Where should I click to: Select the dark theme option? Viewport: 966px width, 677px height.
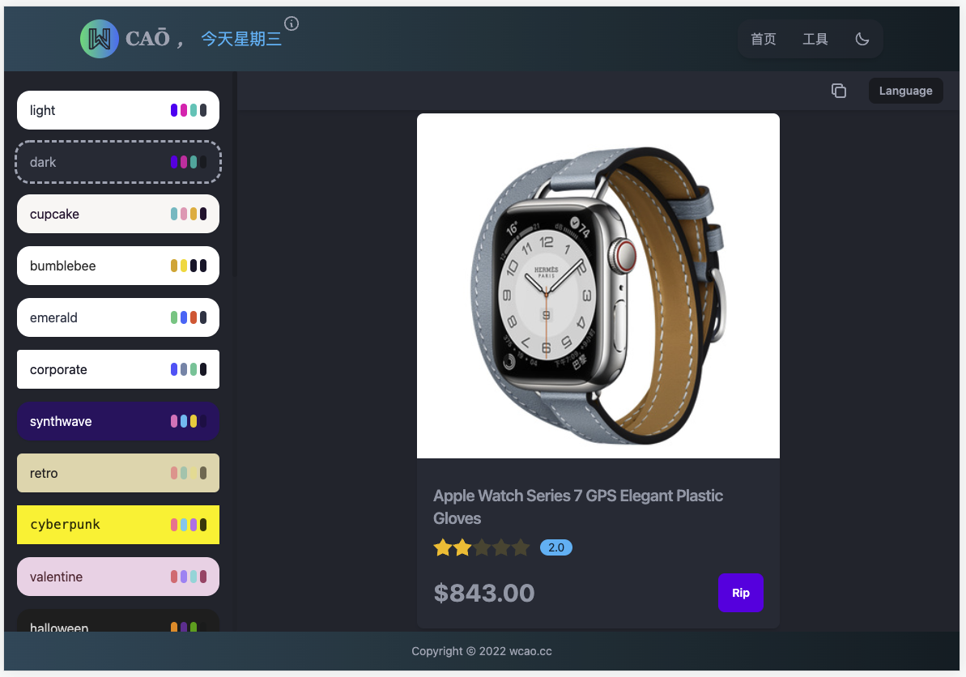118,162
